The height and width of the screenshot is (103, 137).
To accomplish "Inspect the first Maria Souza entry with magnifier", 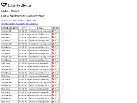I will pos(58,37).
